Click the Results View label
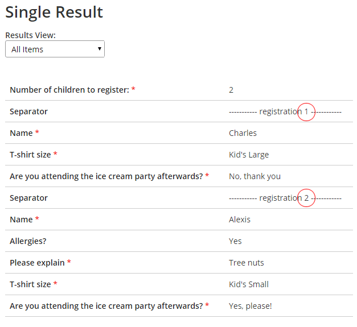 click(x=30, y=35)
